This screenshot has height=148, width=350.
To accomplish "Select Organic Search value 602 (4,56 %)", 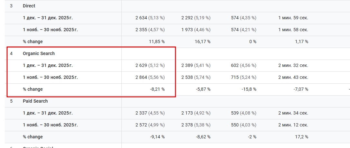I will pyautogui.click(x=243, y=65).
